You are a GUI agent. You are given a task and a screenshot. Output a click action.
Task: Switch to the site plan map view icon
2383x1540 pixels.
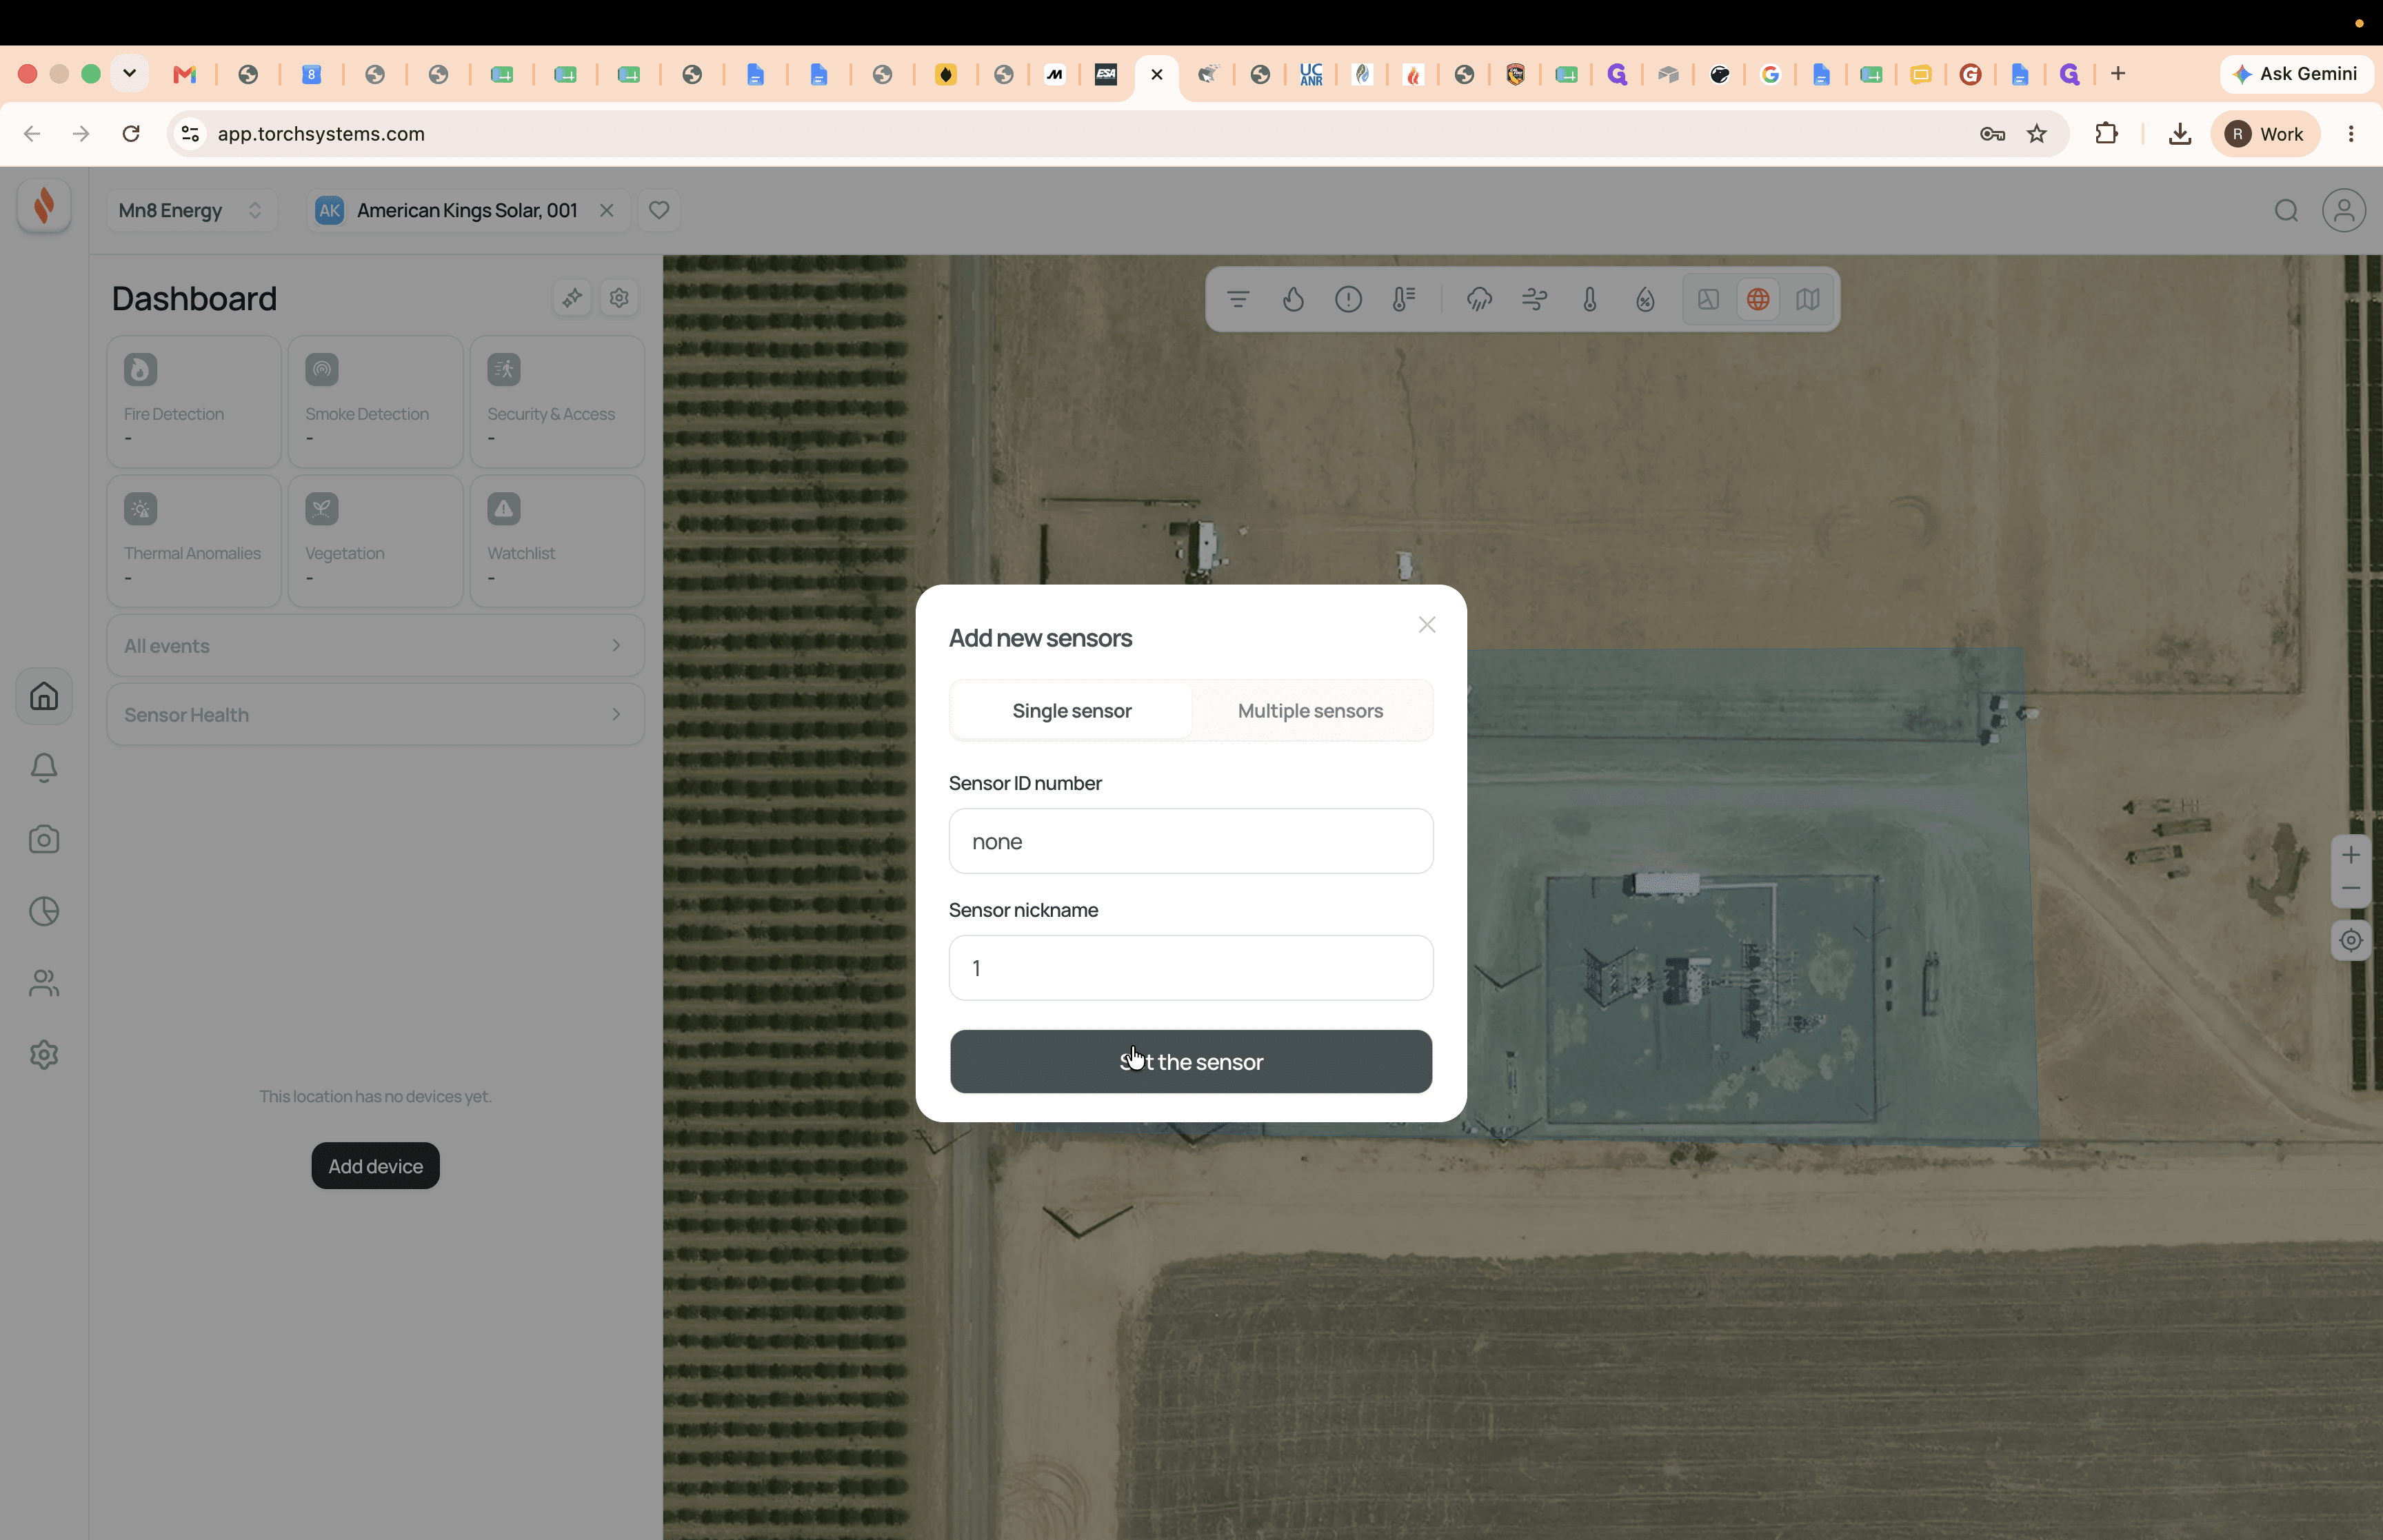tap(1708, 299)
